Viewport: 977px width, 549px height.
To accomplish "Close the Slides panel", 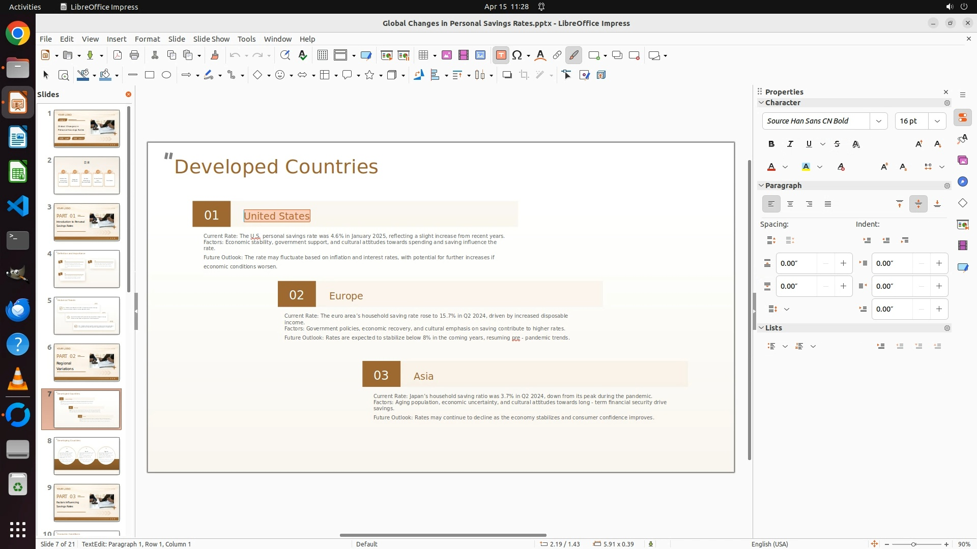I will [128, 95].
